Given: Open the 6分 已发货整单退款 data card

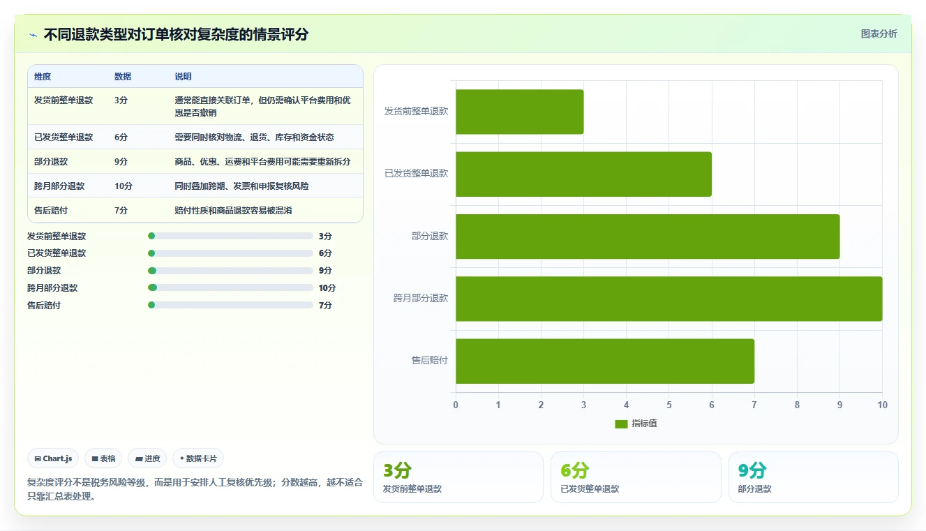Looking at the screenshot, I should coord(636,477).
